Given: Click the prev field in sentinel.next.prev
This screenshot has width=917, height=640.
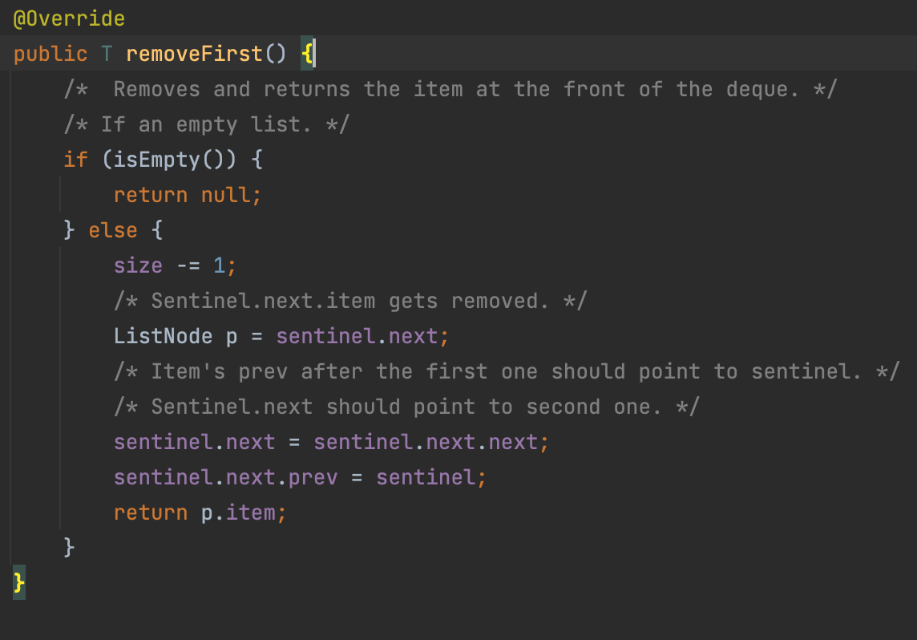Looking at the screenshot, I should [x=313, y=477].
